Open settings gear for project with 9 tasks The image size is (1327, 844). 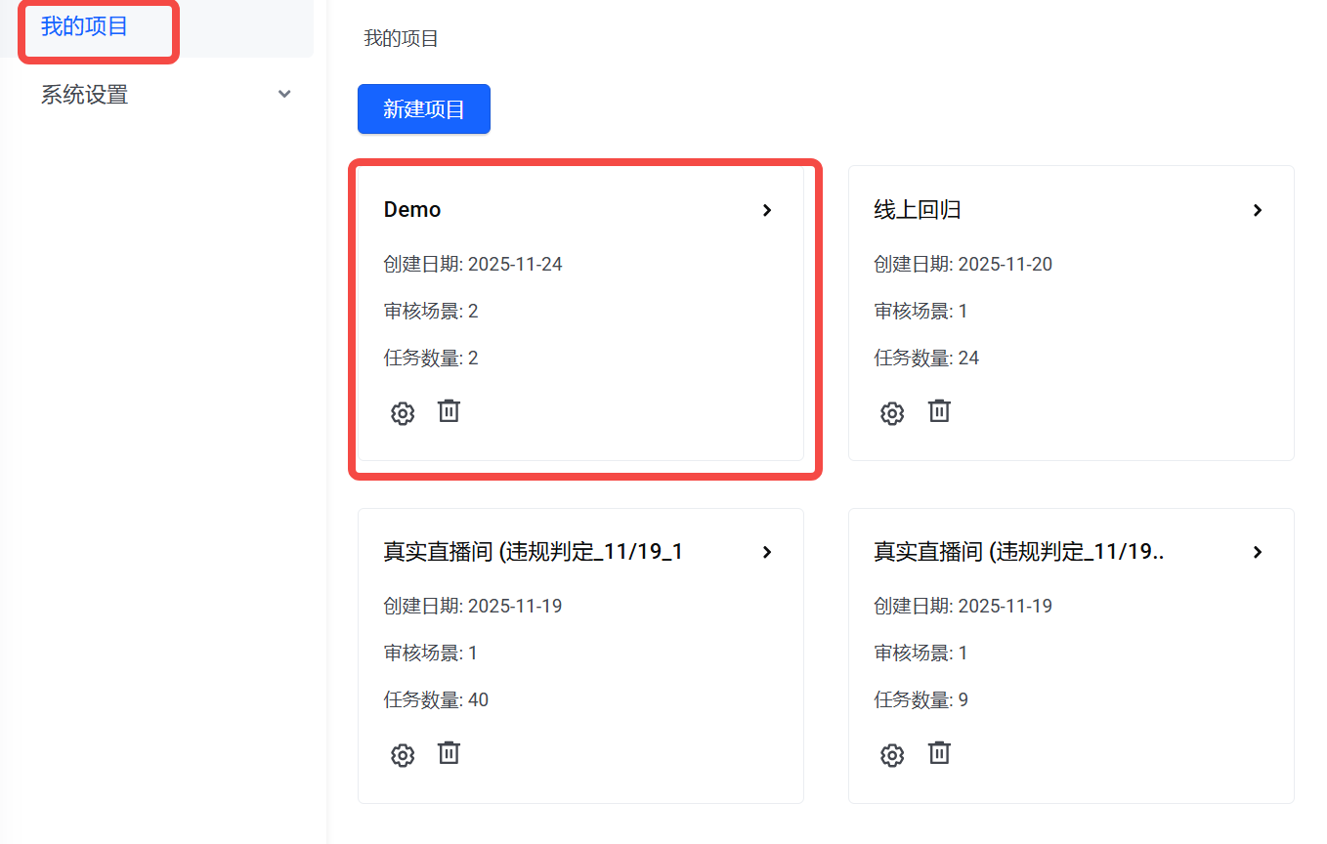pos(892,755)
